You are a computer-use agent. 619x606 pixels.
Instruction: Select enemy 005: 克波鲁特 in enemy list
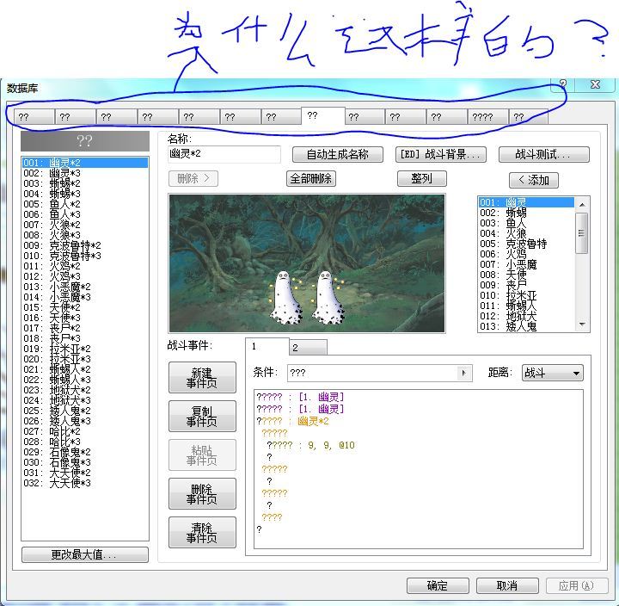pyautogui.click(x=526, y=244)
